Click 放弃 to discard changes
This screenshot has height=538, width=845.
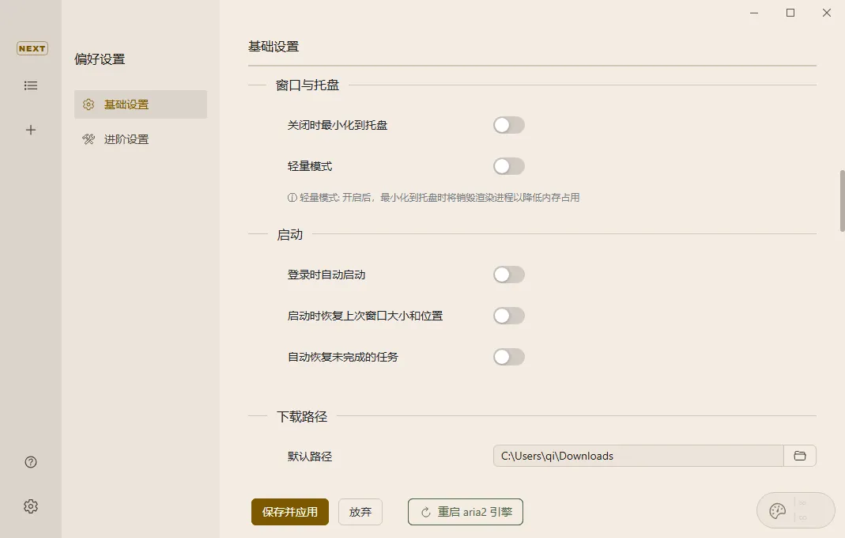[360, 512]
